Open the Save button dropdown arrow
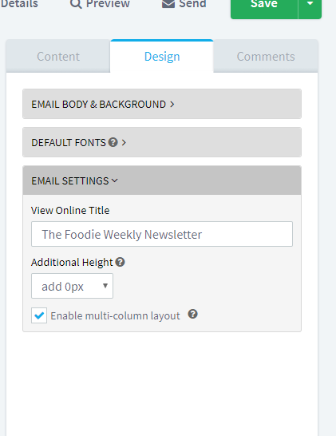The width and height of the screenshot is (336, 436). click(x=310, y=5)
